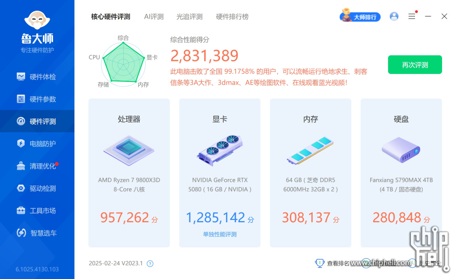Open 清理优化 in the sidebar
The width and height of the screenshot is (456, 279).
[x=37, y=166]
